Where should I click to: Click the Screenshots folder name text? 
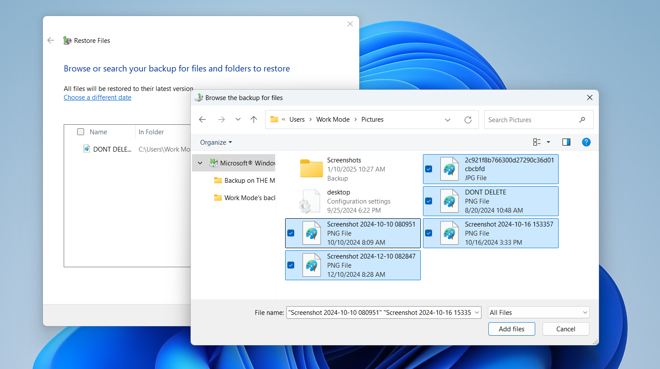[344, 160]
